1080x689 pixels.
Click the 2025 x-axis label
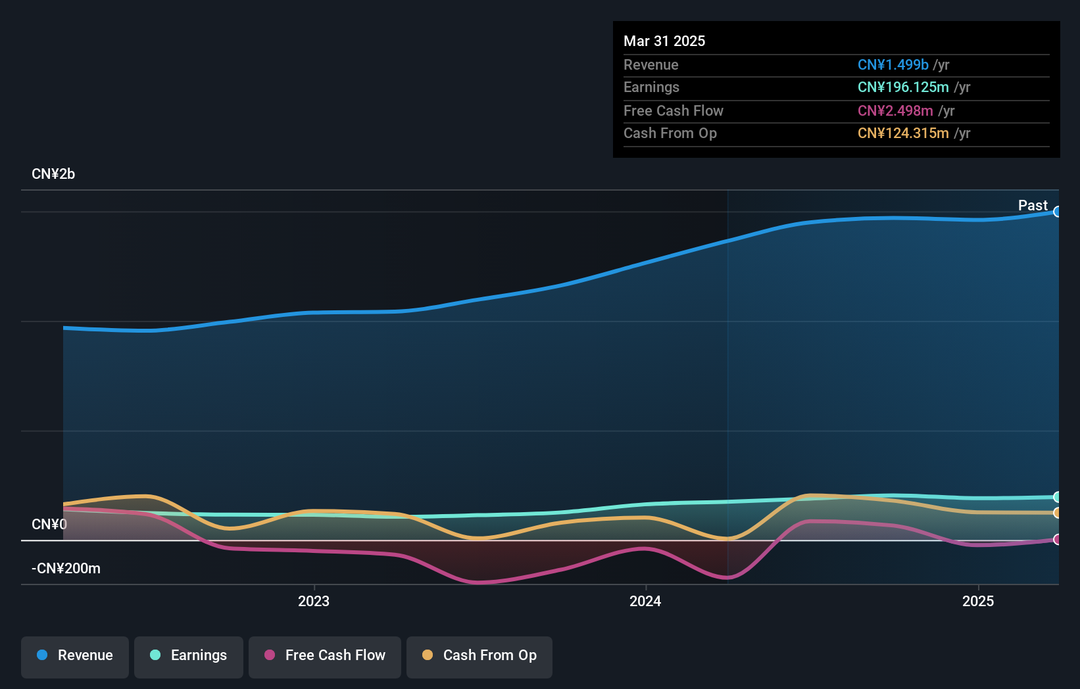tap(978, 601)
